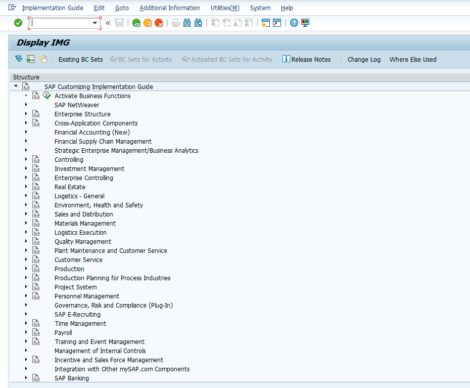This screenshot has width=470, height=388.
Task: Open the Additional Information menu
Action: tap(170, 8)
